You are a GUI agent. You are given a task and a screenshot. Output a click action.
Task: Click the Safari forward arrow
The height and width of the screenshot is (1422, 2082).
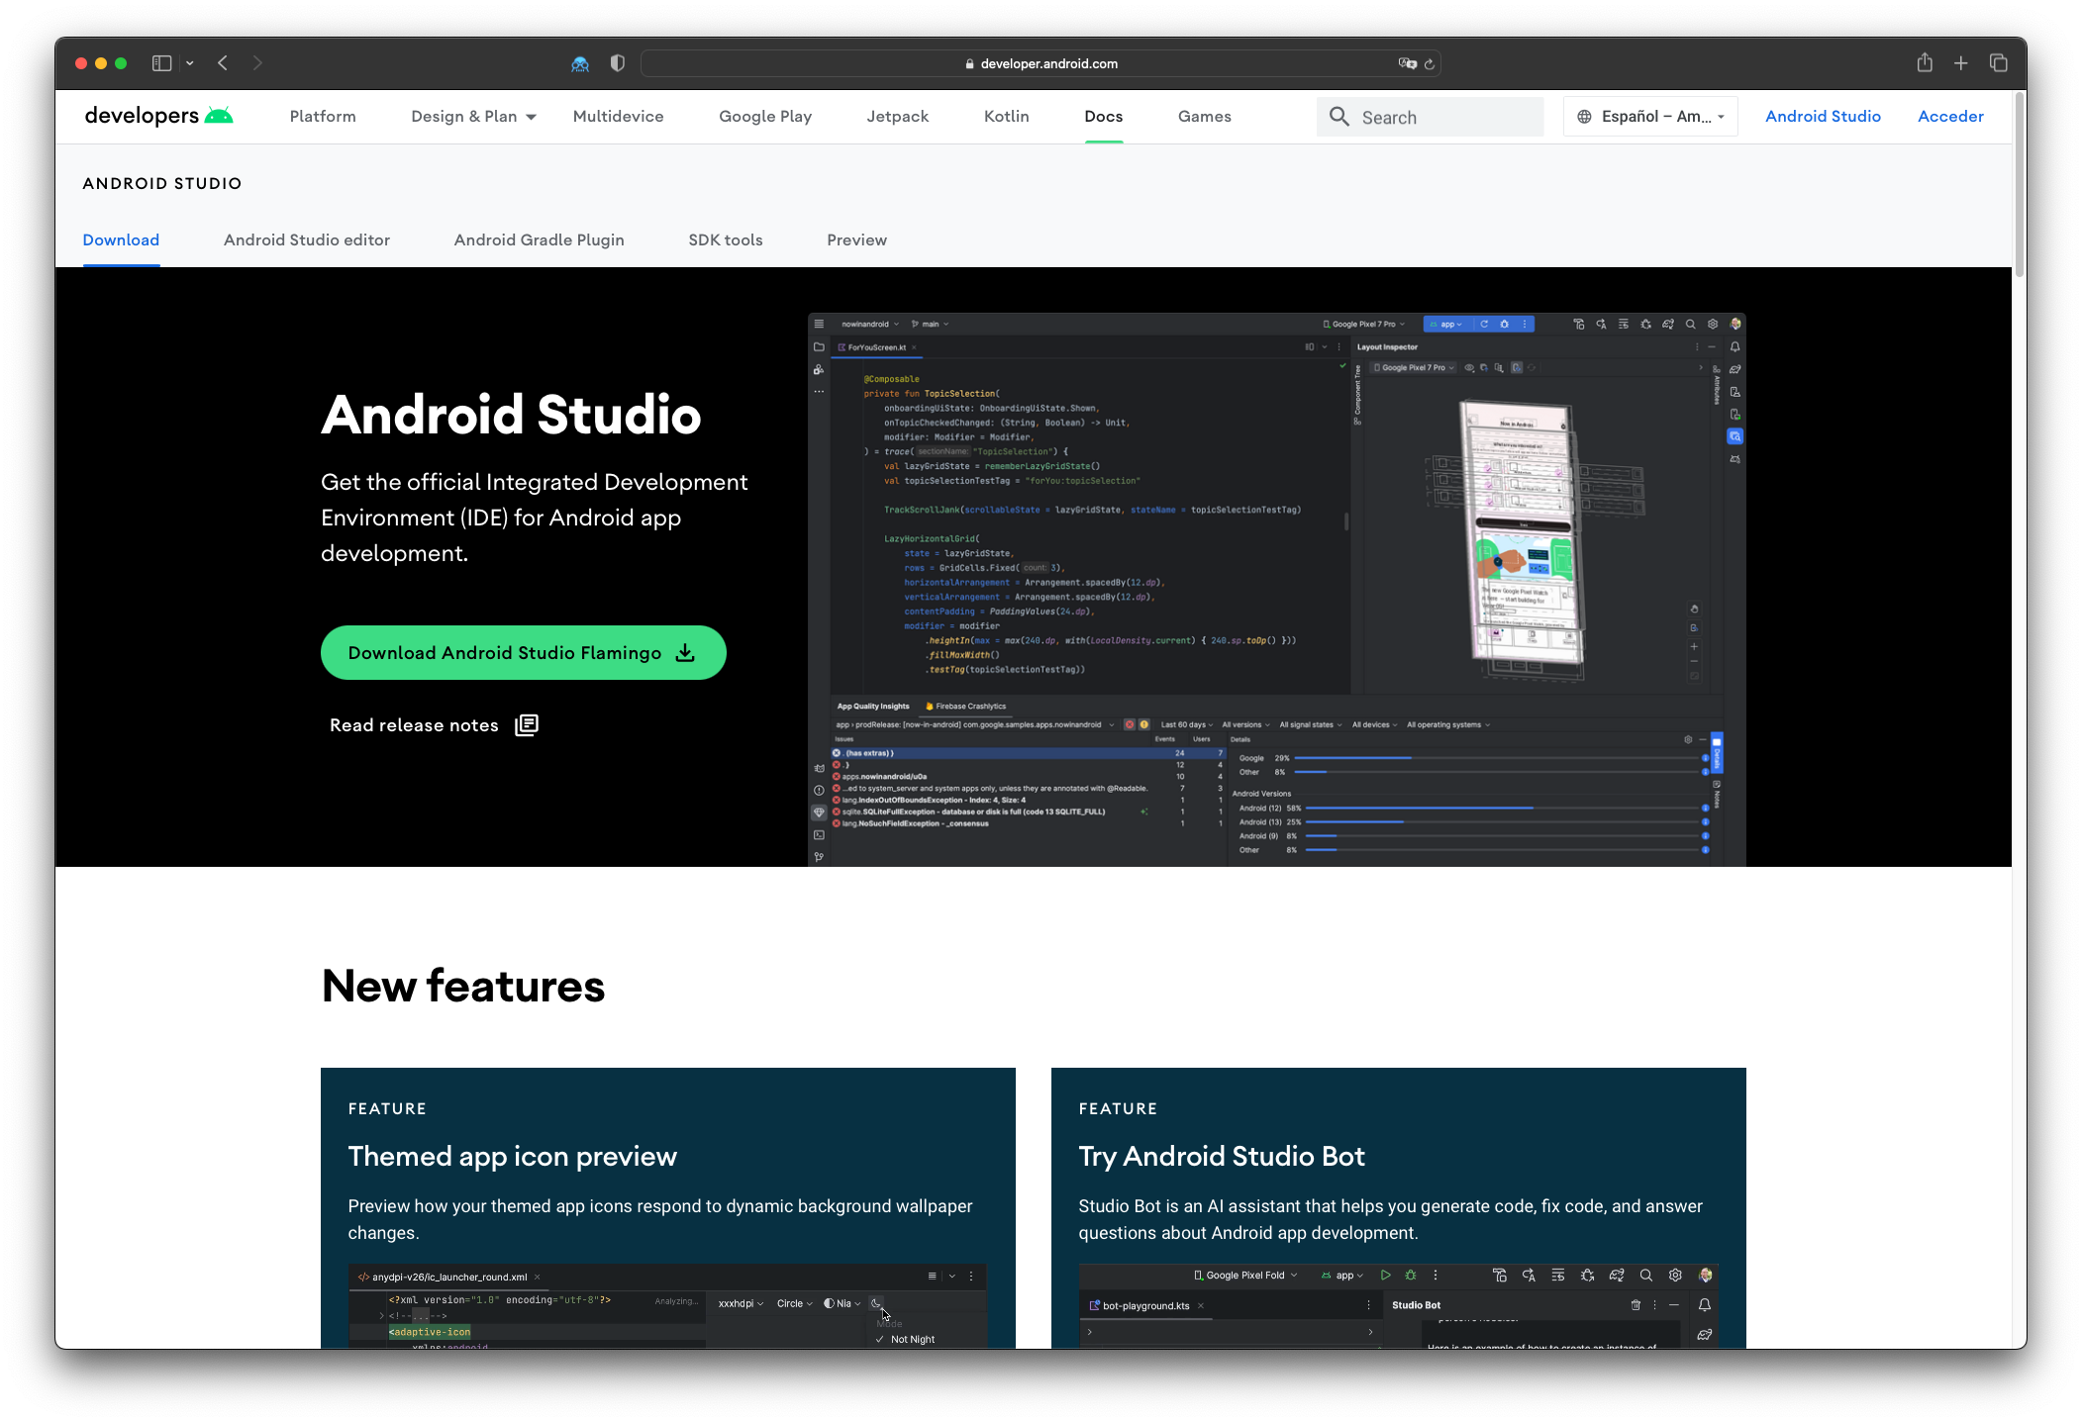[x=257, y=63]
